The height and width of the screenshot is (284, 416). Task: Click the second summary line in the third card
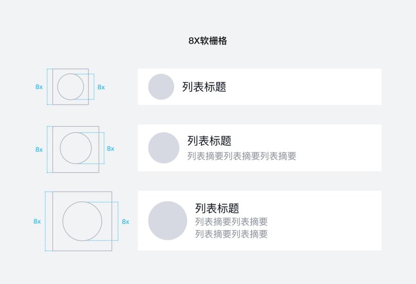click(x=231, y=234)
